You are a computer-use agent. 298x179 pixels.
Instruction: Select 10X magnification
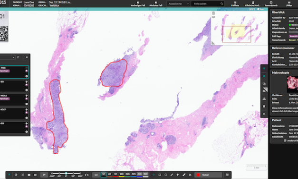click(x=122, y=175)
